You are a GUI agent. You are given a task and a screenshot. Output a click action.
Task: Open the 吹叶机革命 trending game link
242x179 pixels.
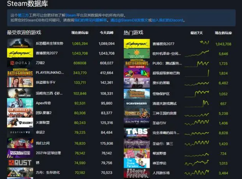167,54
